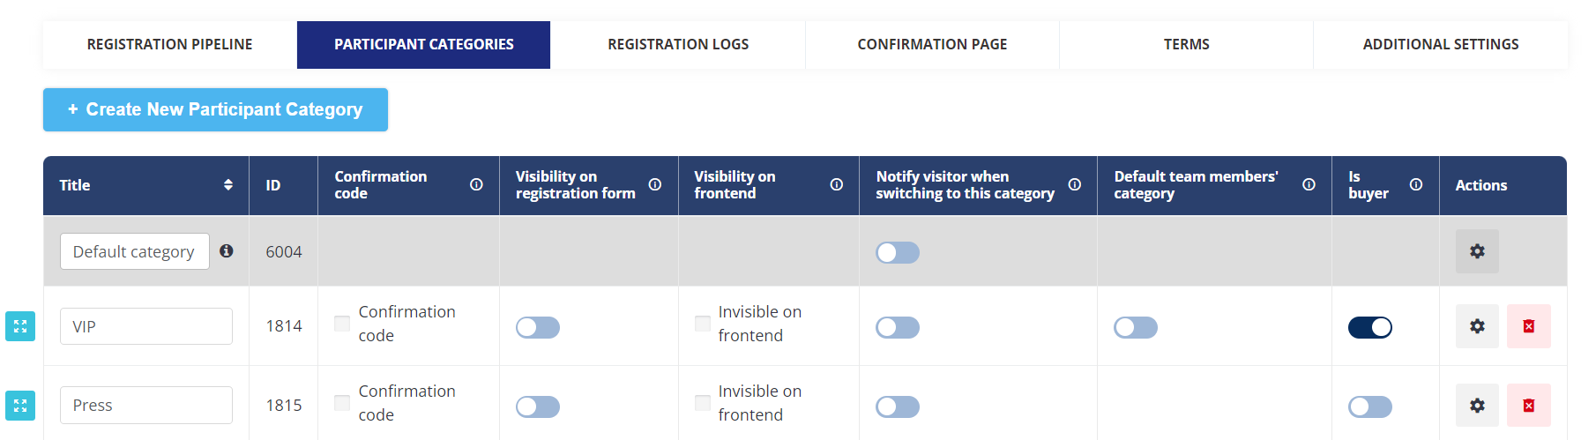Delete the Press participant category
Screen dimensions: 1596x440
tap(1529, 406)
